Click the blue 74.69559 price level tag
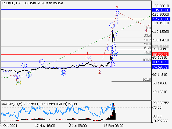 pyautogui.click(x=160, y=67)
